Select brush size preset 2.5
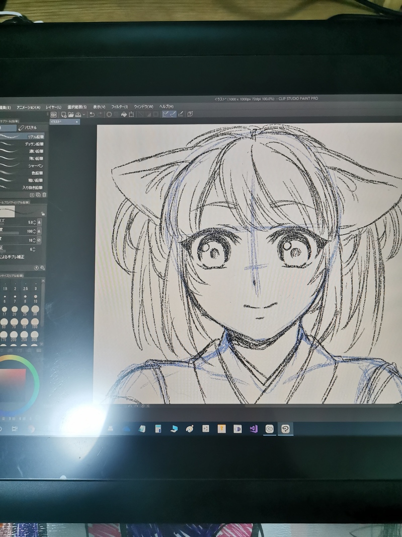This screenshot has height=537, width=402. point(25,286)
